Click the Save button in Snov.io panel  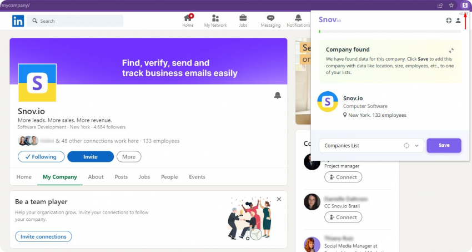pyautogui.click(x=444, y=145)
